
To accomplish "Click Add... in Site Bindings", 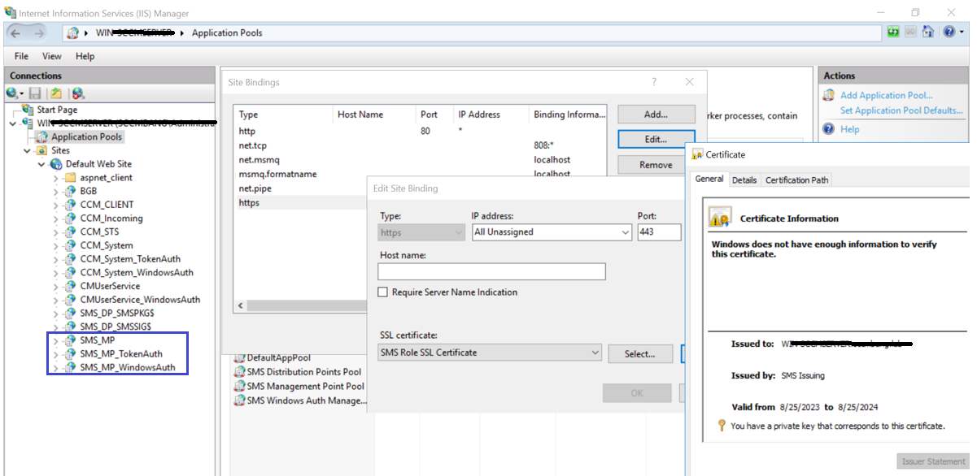I will tap(656, 115).
